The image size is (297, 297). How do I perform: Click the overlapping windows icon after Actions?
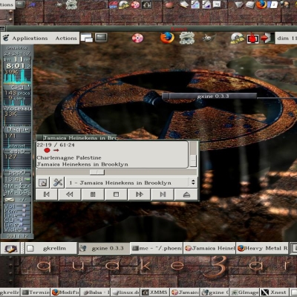pyautogui.click(x=87, y=38)
